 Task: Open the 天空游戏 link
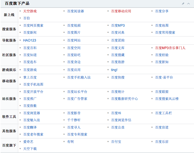click(30, 11)
